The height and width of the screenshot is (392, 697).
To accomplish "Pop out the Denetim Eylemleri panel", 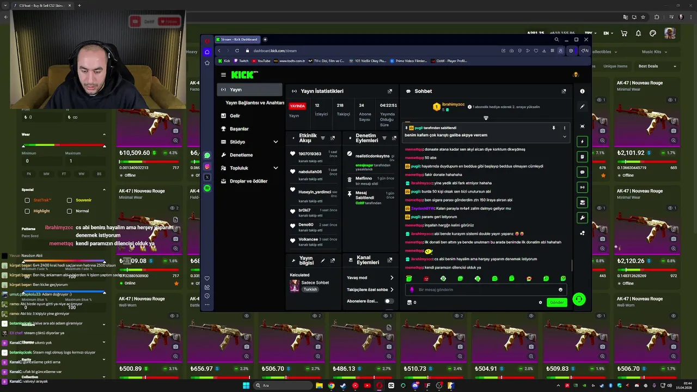I will (x=394, y=138).
